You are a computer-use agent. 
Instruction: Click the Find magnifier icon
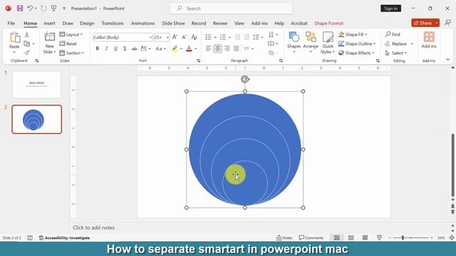tap(388, 34)
